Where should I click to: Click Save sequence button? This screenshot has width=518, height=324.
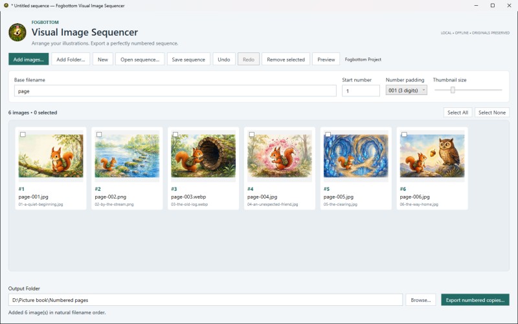(188, 59)
